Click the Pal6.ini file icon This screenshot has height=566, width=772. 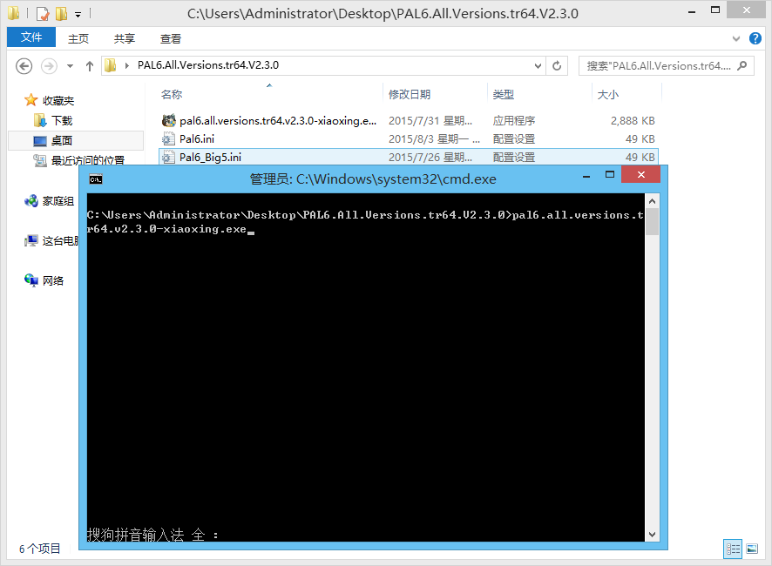(x=168, y=138)
